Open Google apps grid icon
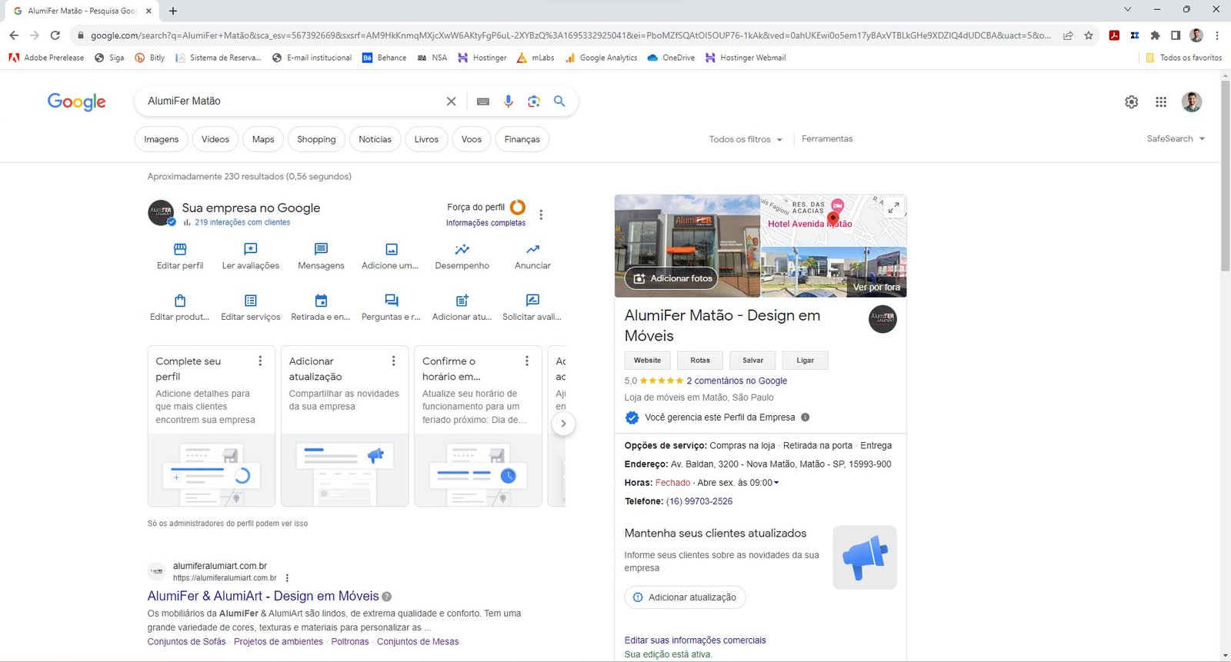1231x662 pixels. [x=1161, y=101]
